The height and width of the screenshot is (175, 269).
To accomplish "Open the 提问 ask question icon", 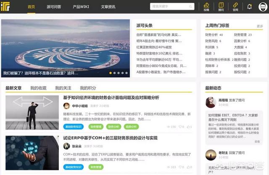I will pos(221,6).
